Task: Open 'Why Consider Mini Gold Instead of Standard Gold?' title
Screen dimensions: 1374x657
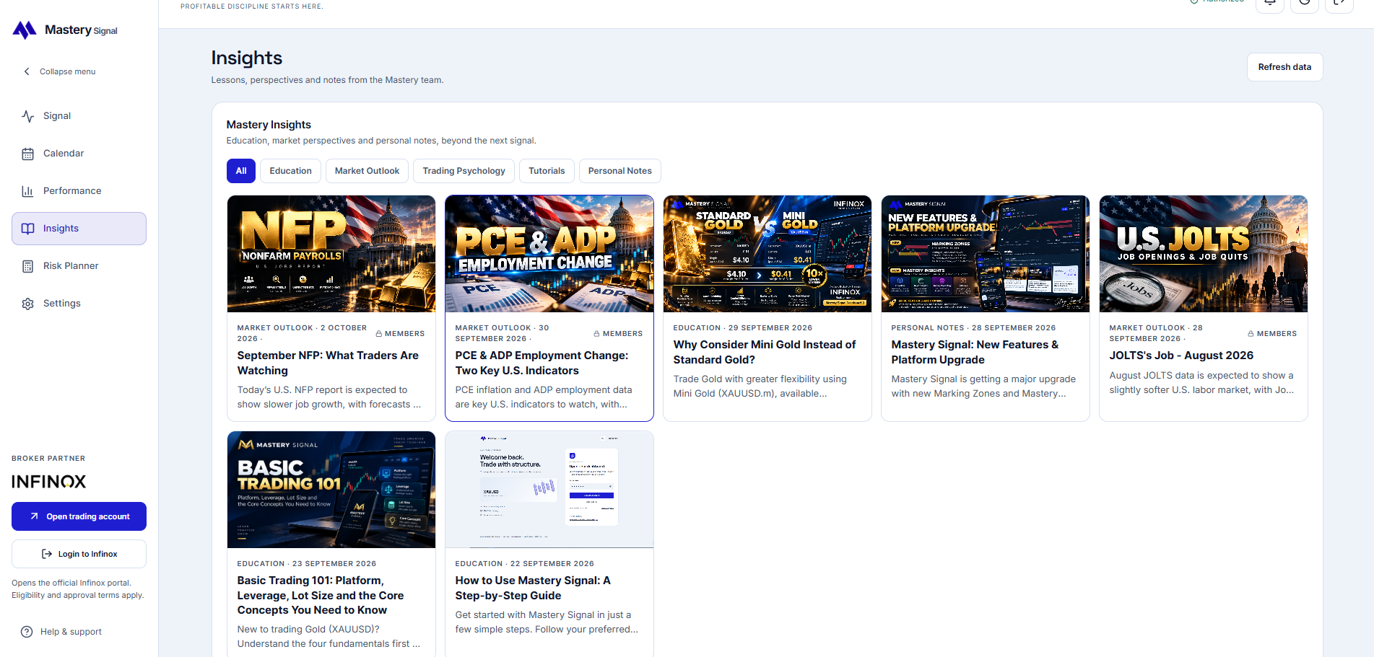Action: (765, 352)
